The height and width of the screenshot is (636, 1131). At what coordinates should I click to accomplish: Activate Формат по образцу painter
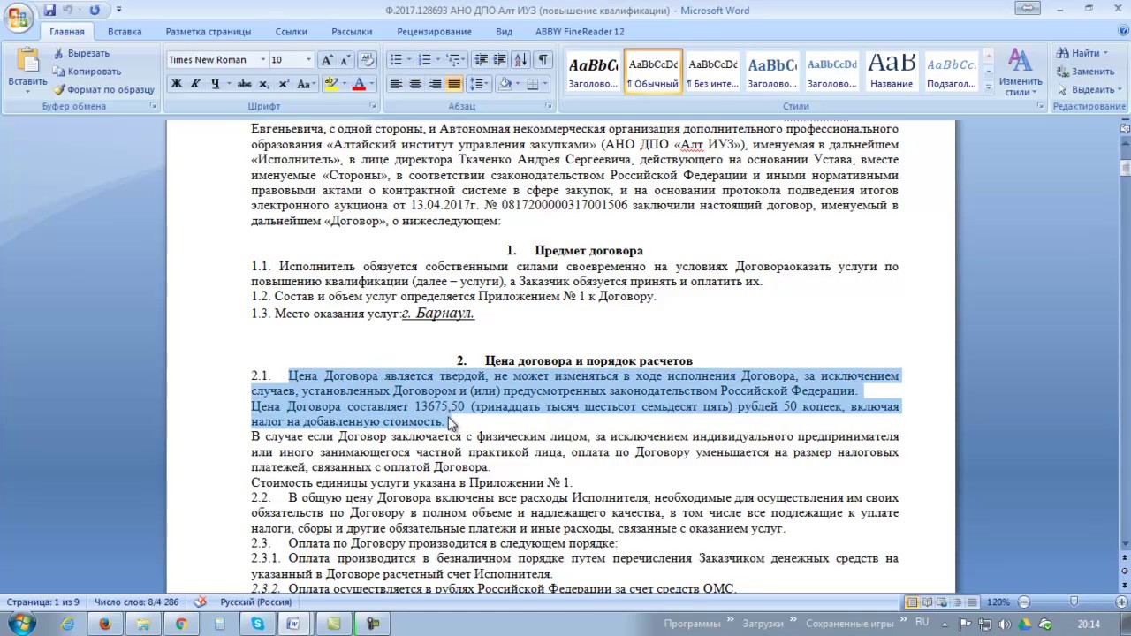(103, 89)
